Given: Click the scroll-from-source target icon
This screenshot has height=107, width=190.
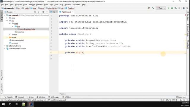Looking at the screenshot, I should coord(35,12).
